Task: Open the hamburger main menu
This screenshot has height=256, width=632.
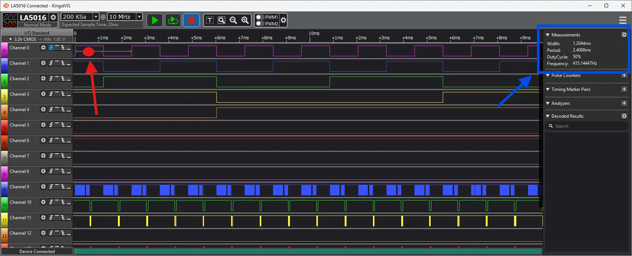Action: click(x=622, y=20)
